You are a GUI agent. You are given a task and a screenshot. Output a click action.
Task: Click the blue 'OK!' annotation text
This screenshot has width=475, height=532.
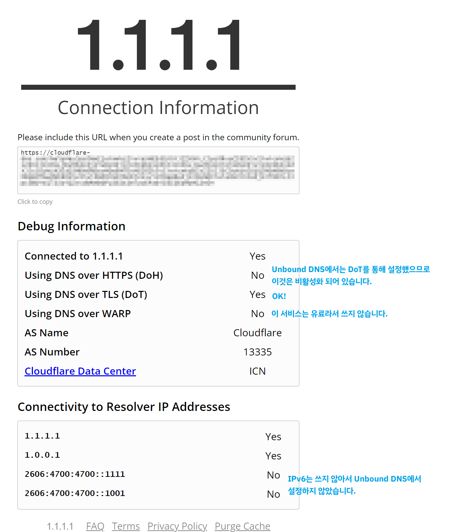pos(279,296)
